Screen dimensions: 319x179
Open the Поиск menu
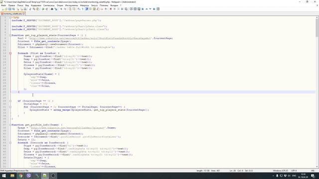click(20, 5)
